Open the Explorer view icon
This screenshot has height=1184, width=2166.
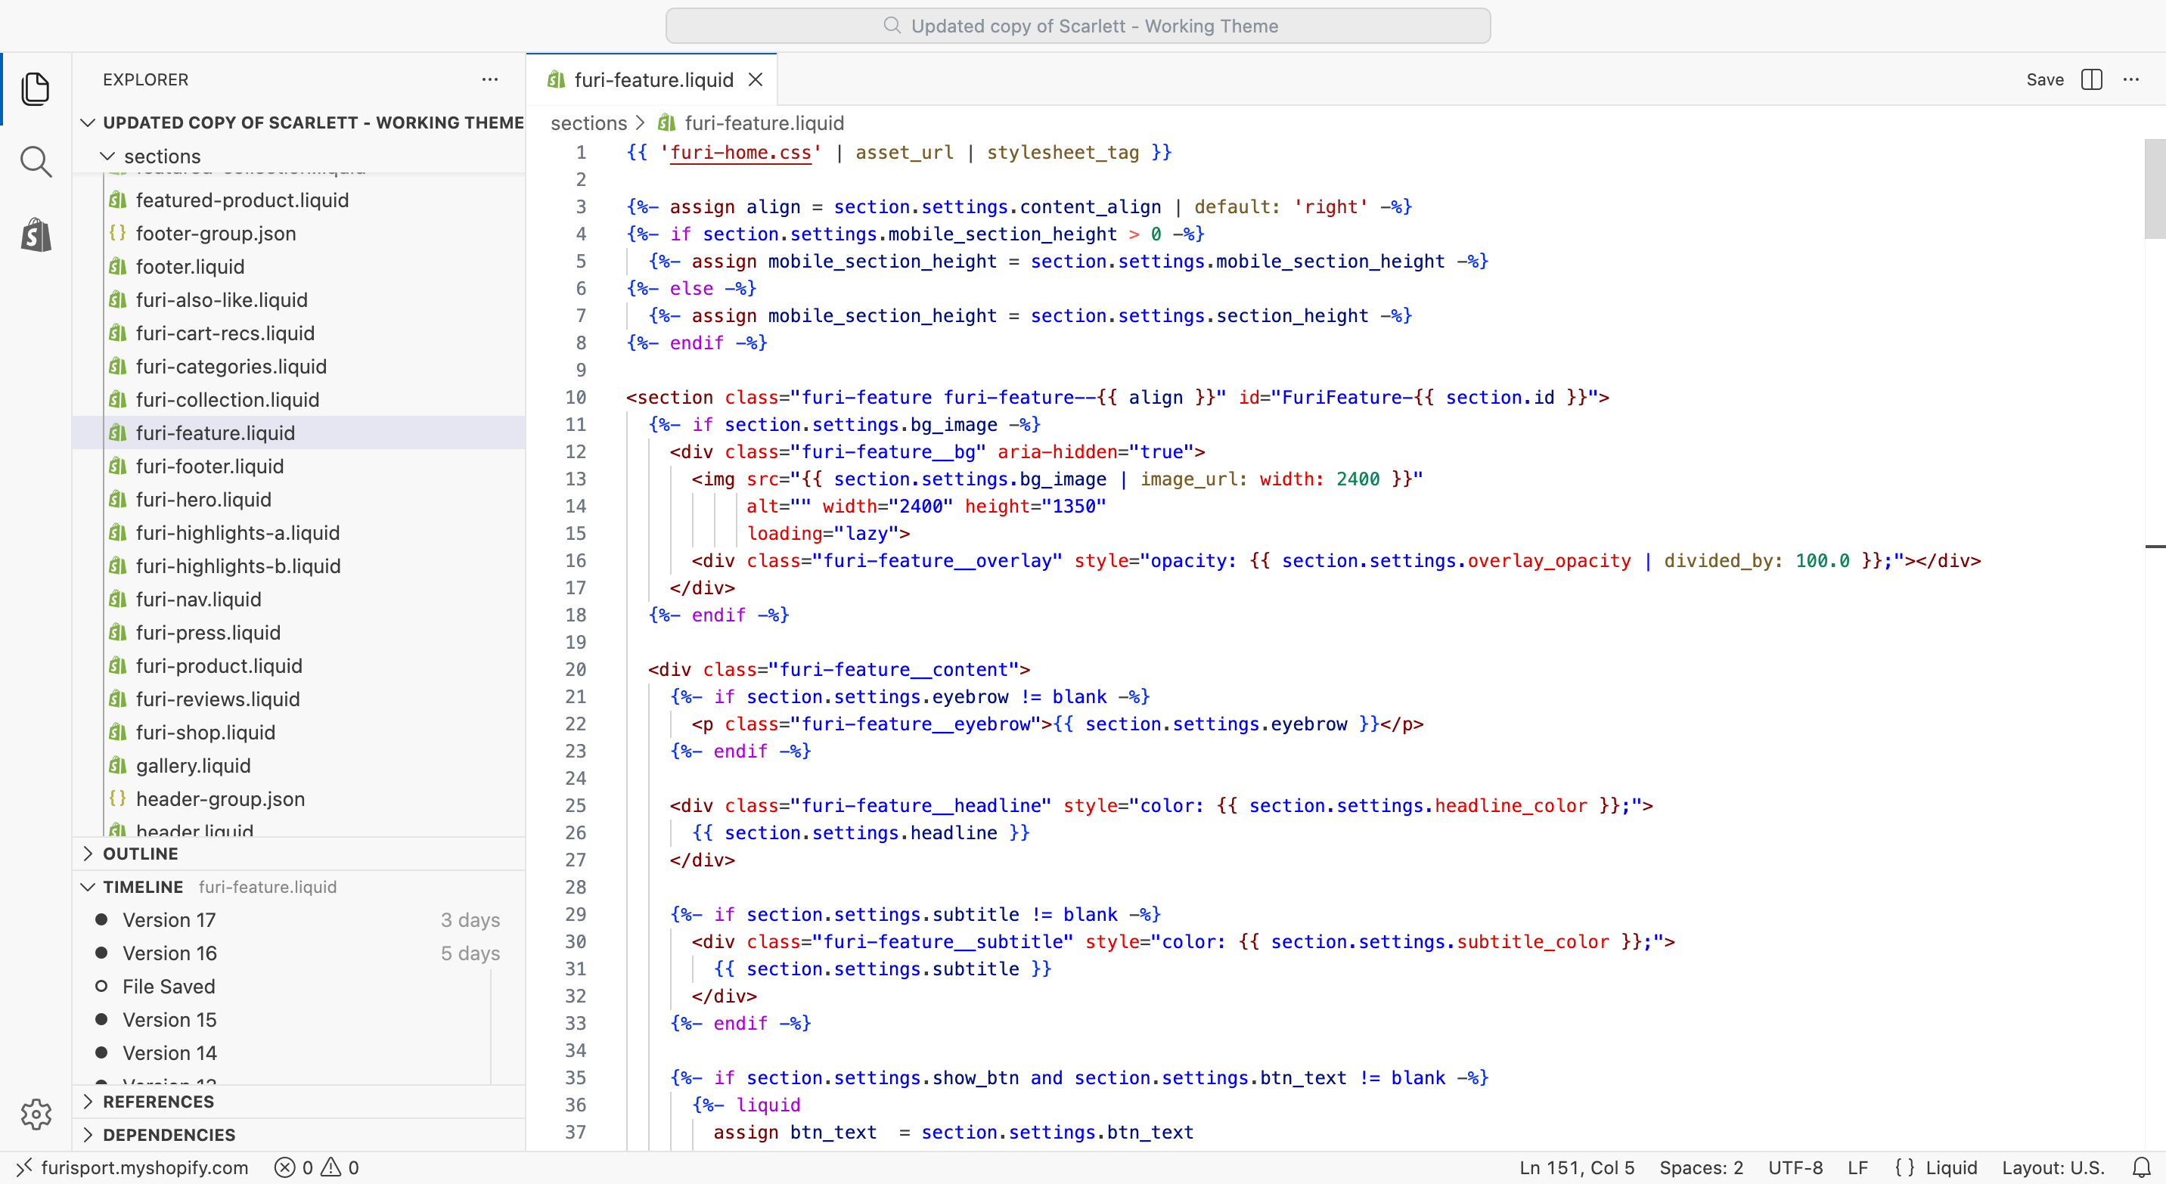pyautogui.click(x=36, y=88)
